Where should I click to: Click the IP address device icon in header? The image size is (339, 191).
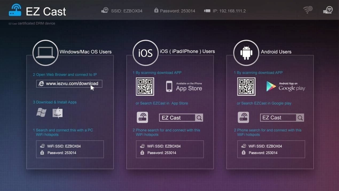tap(207, 11)
